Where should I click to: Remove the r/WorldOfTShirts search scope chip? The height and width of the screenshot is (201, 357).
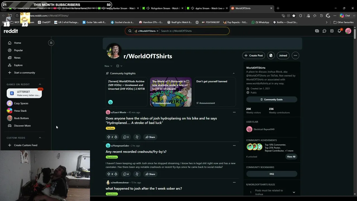click(x=157, y=31)
